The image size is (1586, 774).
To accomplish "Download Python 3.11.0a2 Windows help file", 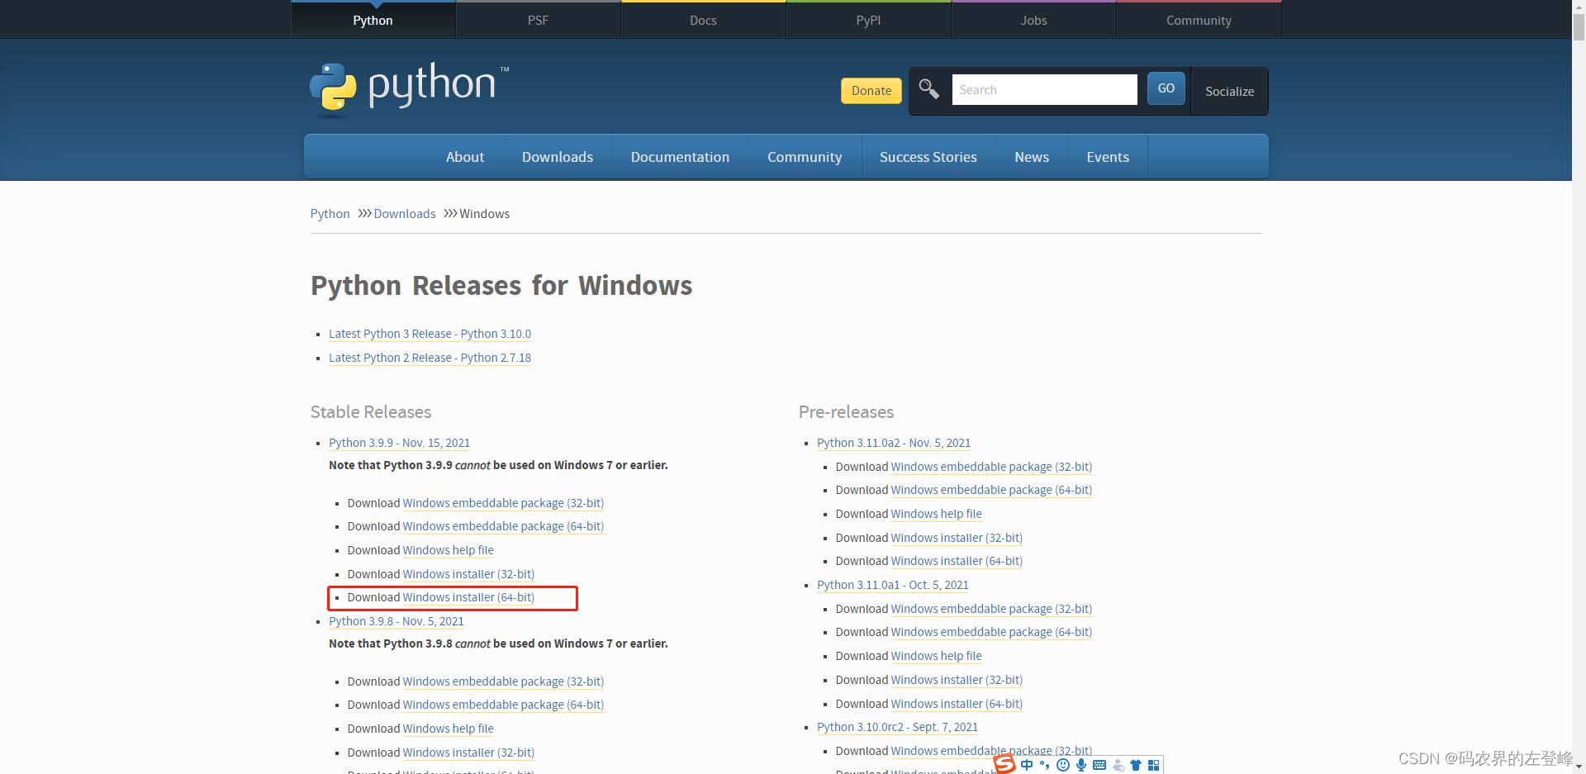I will 936,514.
